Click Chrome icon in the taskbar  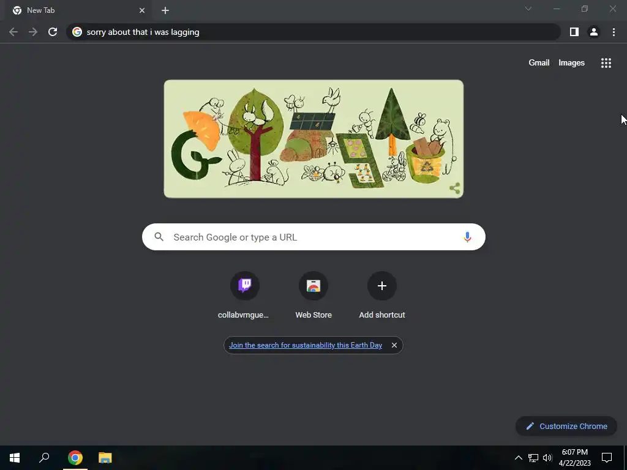coord(75,458)
